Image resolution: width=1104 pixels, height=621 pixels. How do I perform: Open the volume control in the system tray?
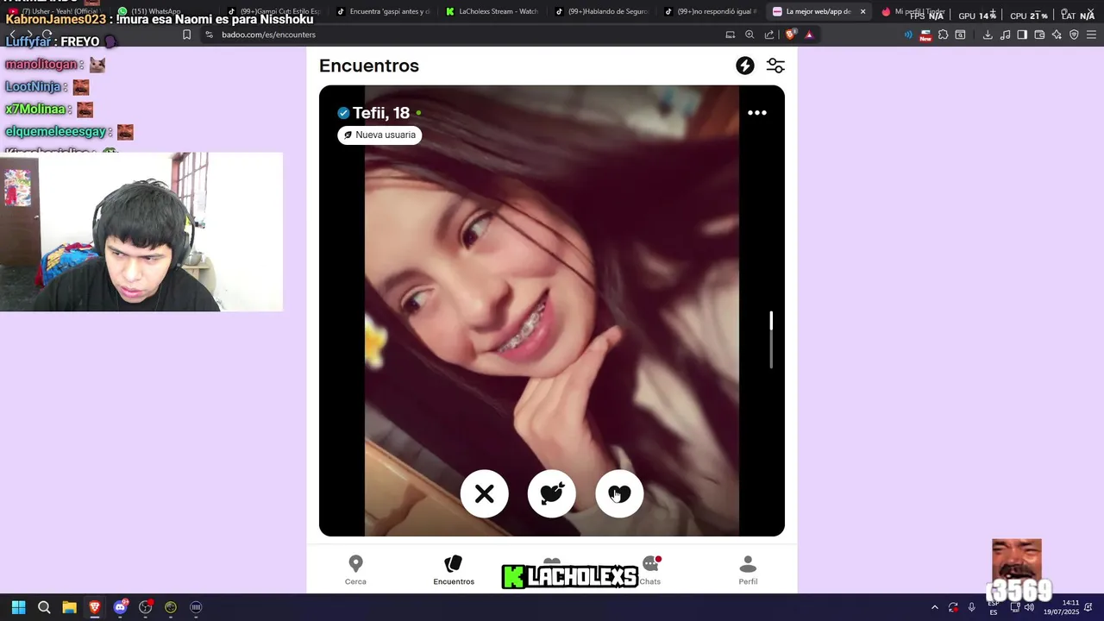point(1029,607)
